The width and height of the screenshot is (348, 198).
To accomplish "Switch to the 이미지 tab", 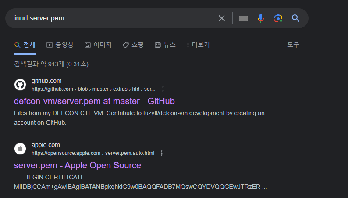I will (x=98, y=45).
